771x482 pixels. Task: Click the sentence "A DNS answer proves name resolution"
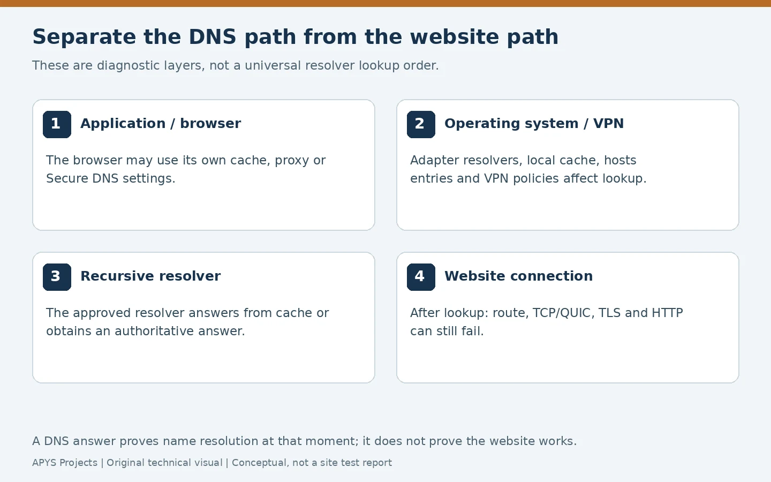pyautogui.click(x=304, y=441)
